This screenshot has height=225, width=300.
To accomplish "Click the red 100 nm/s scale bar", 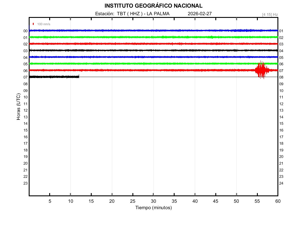I will click(x=33, y=24).
